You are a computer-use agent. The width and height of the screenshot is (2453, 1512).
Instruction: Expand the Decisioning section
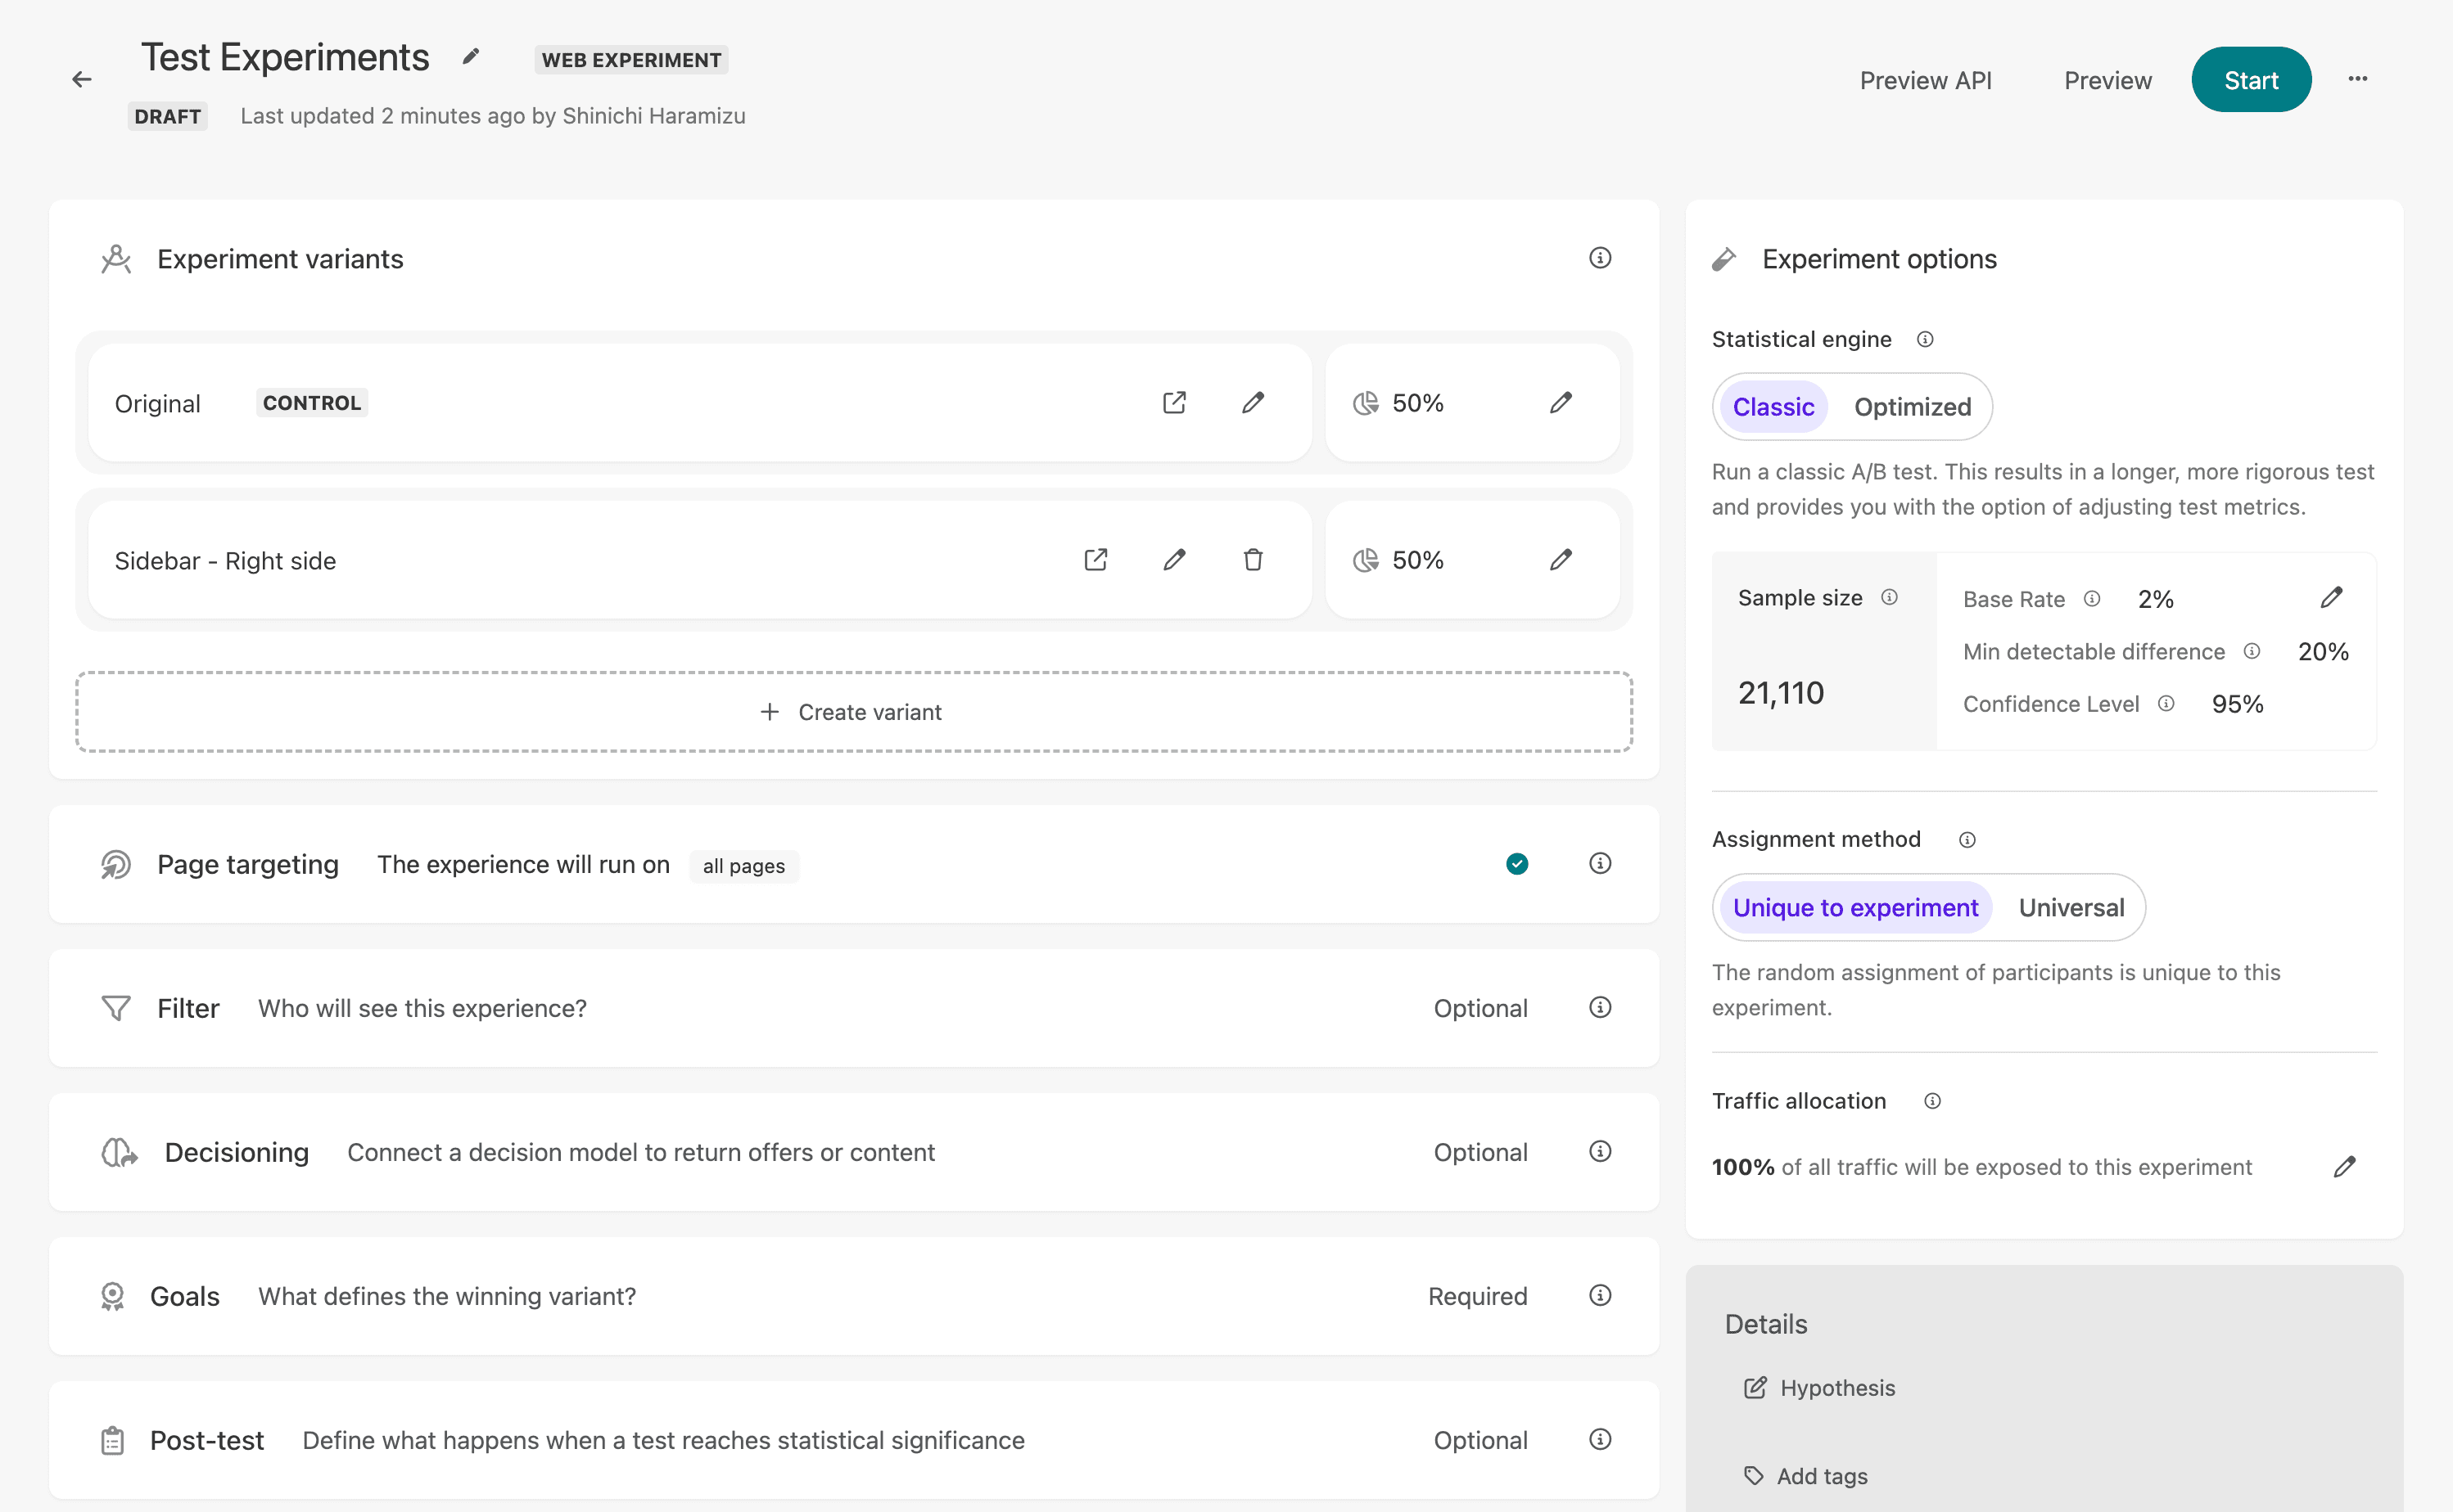coord(236,1152)
